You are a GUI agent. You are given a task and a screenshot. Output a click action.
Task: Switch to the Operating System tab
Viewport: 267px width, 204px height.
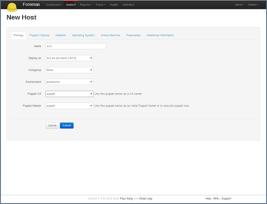pos(83,35)
